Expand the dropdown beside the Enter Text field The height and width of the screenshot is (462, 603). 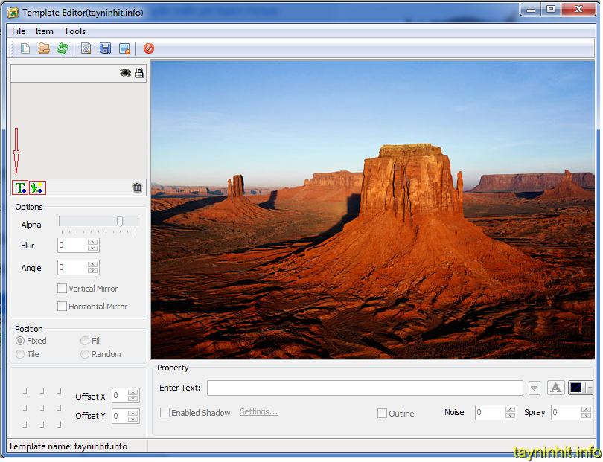coord(535,388)
